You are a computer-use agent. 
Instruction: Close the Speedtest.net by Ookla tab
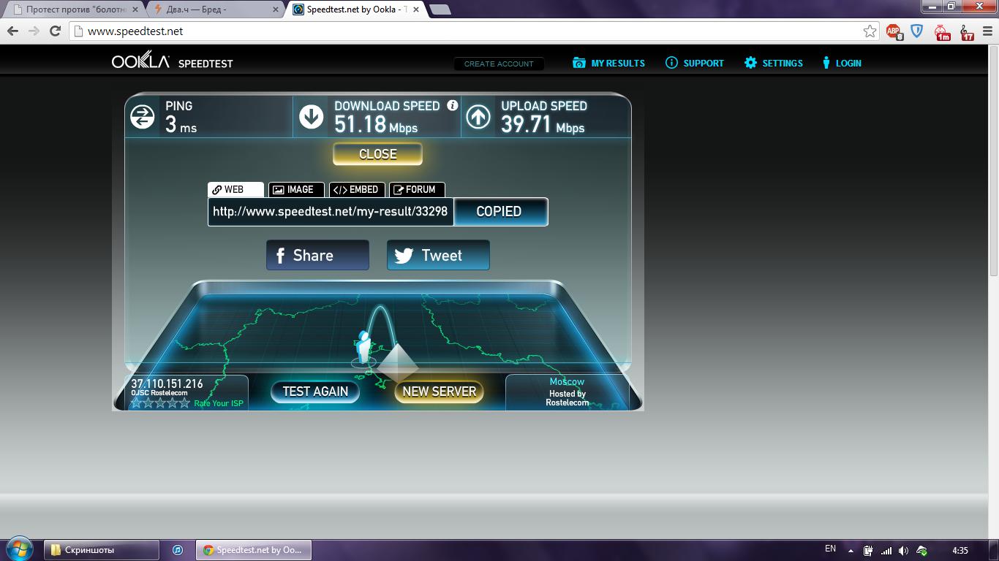(x=416, y=9)
